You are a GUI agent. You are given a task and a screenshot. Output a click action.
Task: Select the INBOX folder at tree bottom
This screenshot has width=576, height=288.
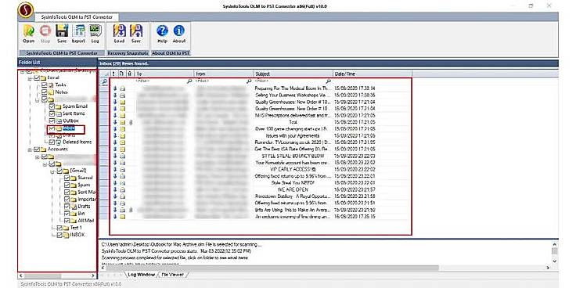pos(77,235)
